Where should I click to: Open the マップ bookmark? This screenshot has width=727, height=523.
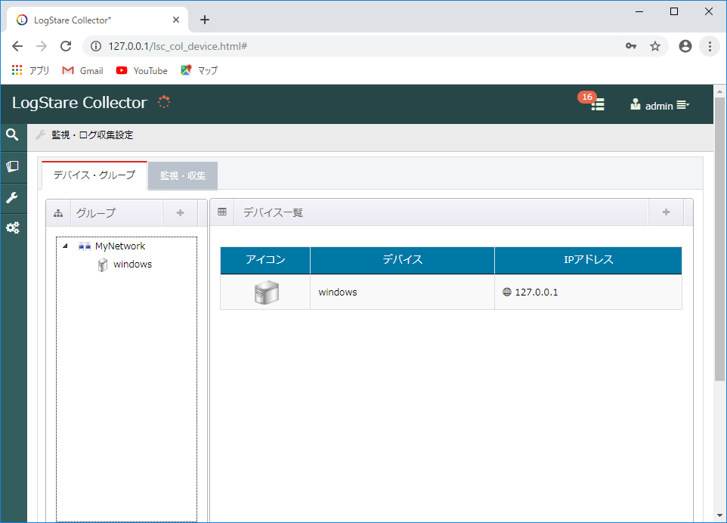200,70
